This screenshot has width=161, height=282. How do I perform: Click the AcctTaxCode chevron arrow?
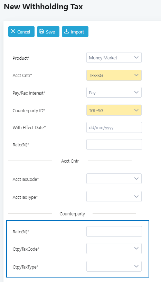coord(136,178)
